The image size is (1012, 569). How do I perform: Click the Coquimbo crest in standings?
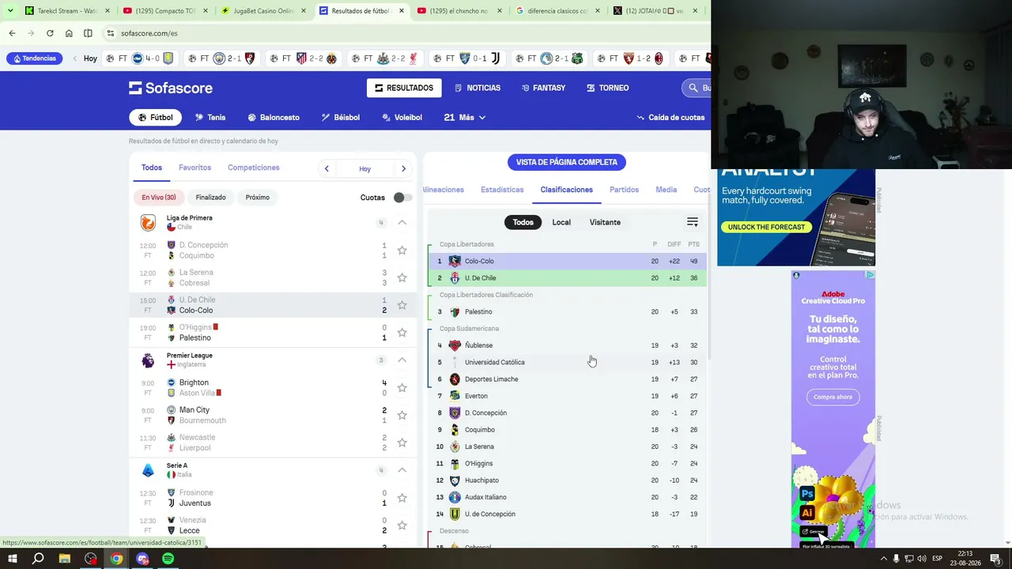pyautogui.click(x=455, y=430)
